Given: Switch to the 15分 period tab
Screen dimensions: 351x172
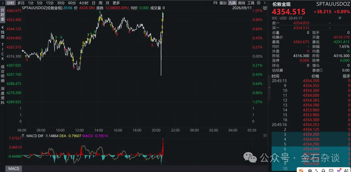Looking at the screenshot, I should click(x=50, y=3).
